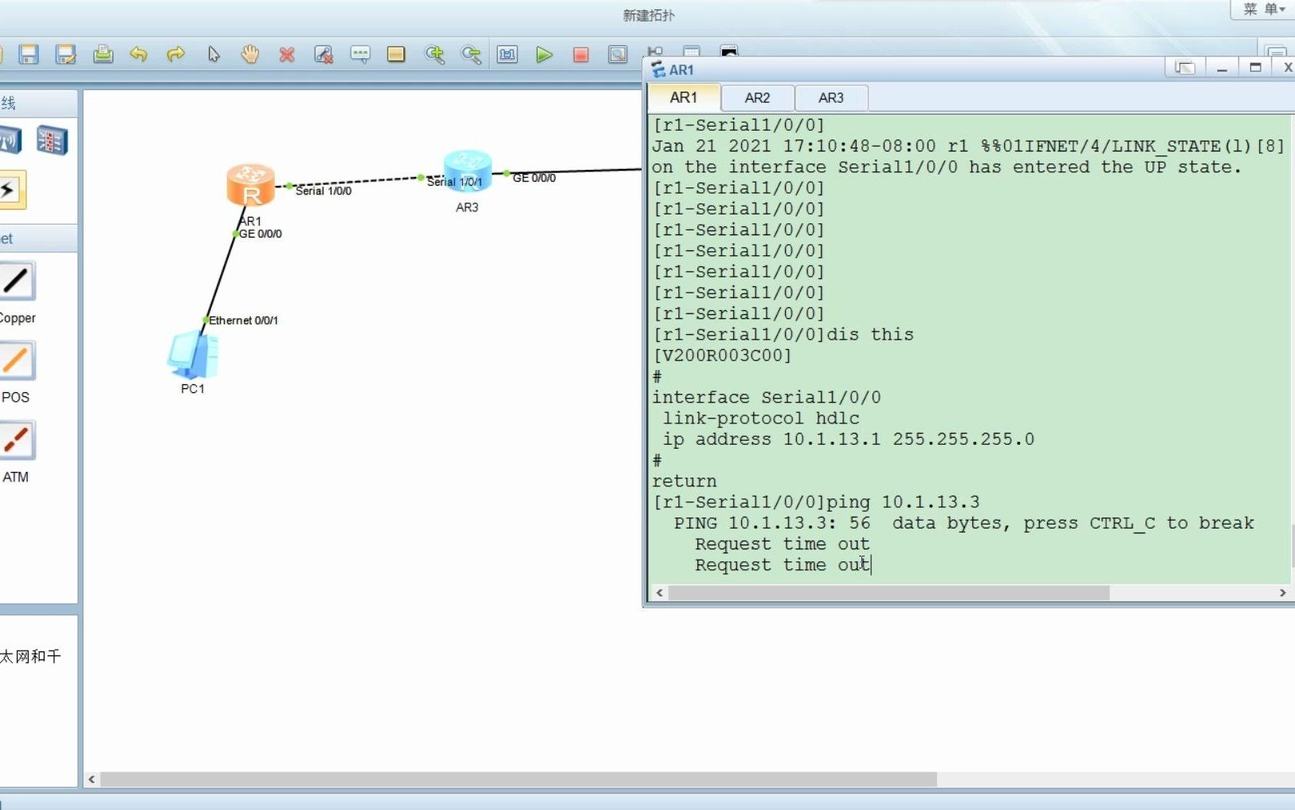
Task: Click the AR1 window title icon
Action: pos(658,69)
